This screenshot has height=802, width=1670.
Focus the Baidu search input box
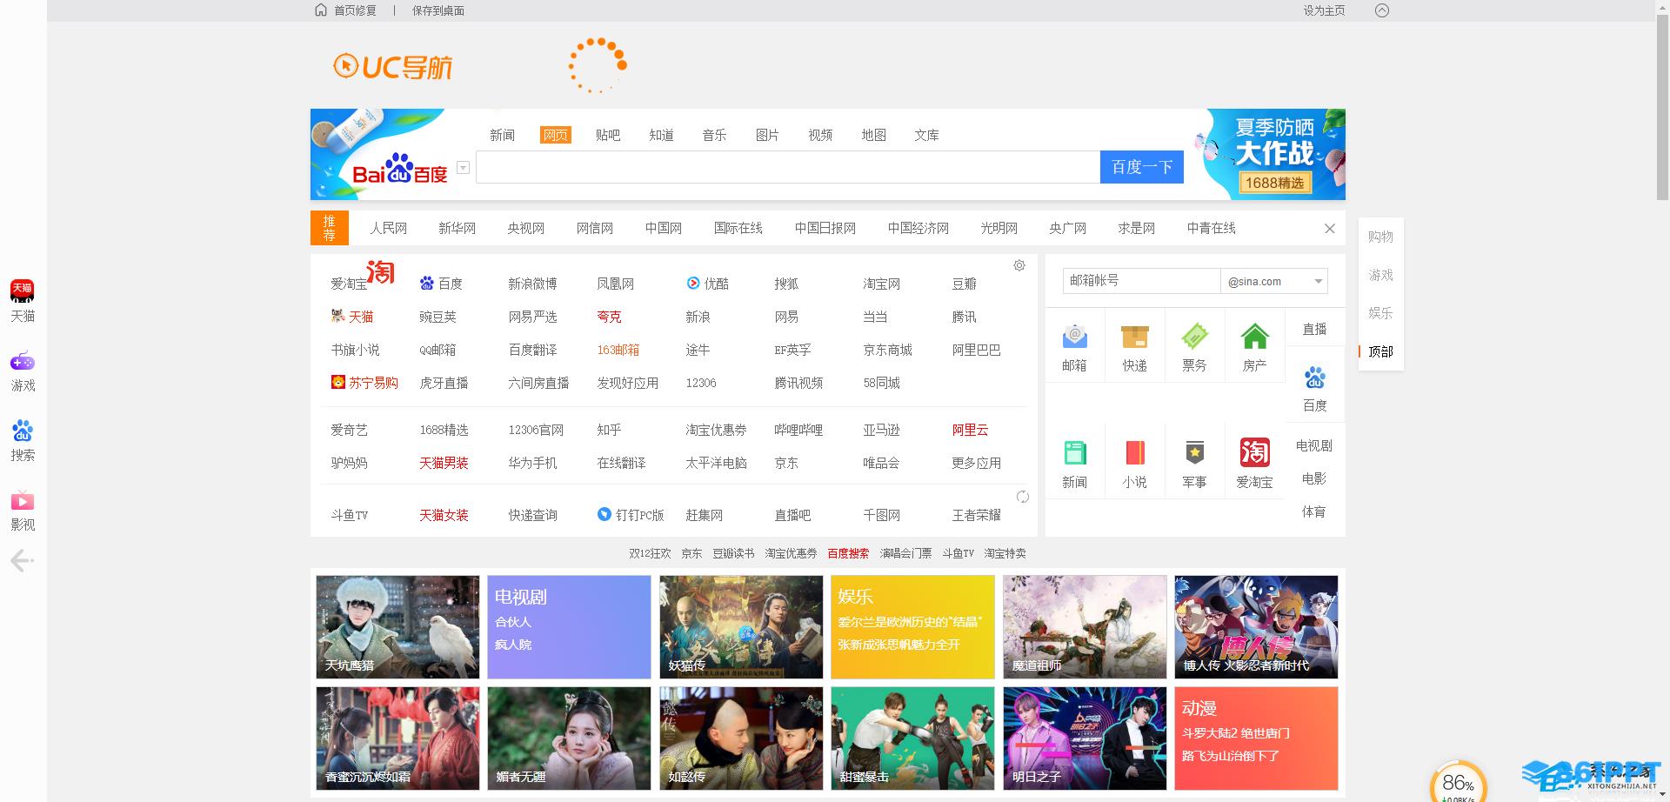click(788, 167)
